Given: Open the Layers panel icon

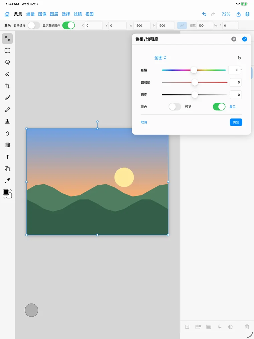Looking at the screenshot, I should click(x=248, y=14).
